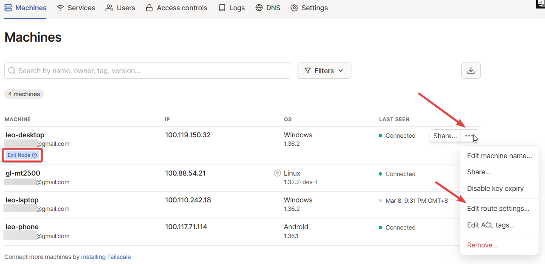Switch to the Services tab

pyautogui.click(x=76, y=8)
